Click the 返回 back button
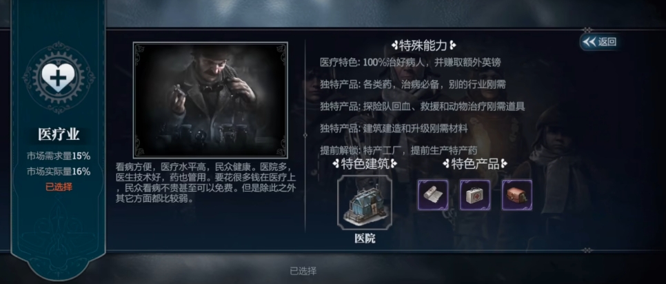666x284 pixels. pos(599,42)
